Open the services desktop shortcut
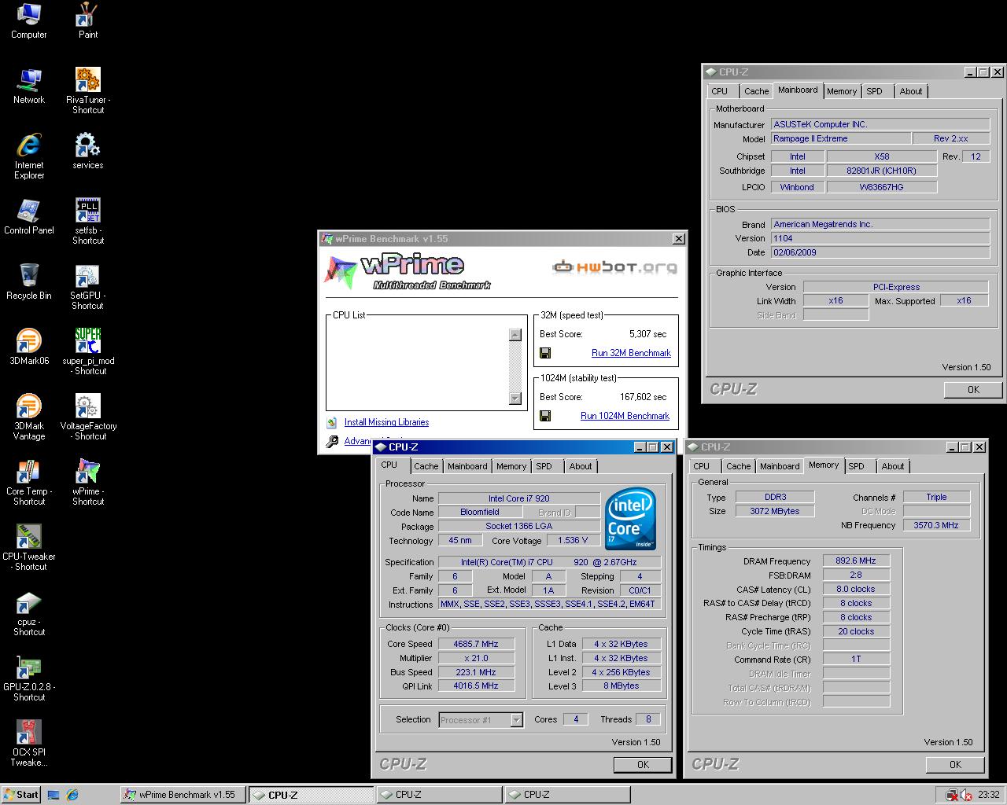This screenshot has width=1007, height=805. (88, 152)
